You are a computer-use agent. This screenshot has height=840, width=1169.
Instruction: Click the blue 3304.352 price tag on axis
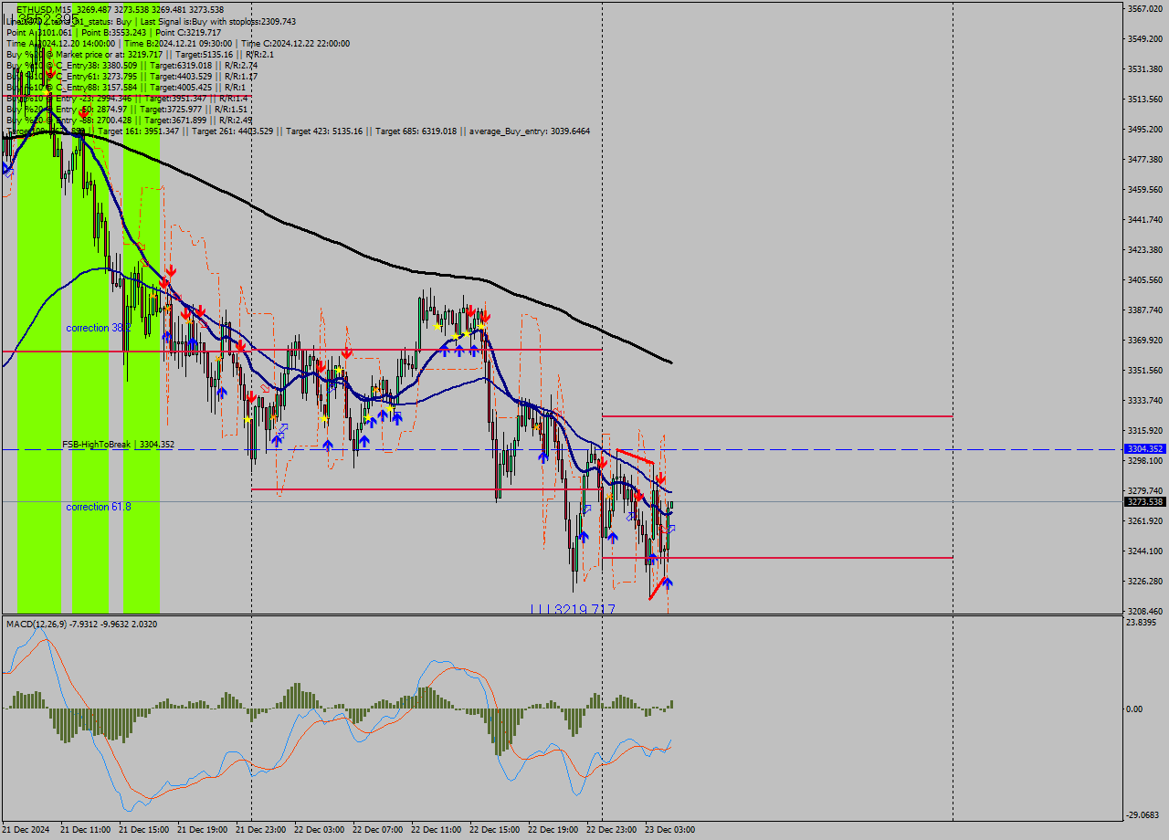(x=1144, y=449)
